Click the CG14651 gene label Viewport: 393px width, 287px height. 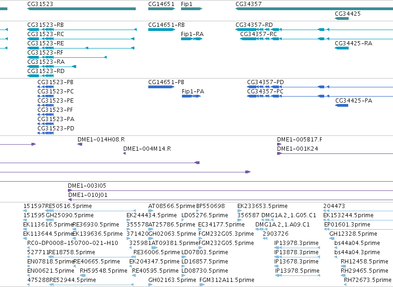(x=161, y=4)
